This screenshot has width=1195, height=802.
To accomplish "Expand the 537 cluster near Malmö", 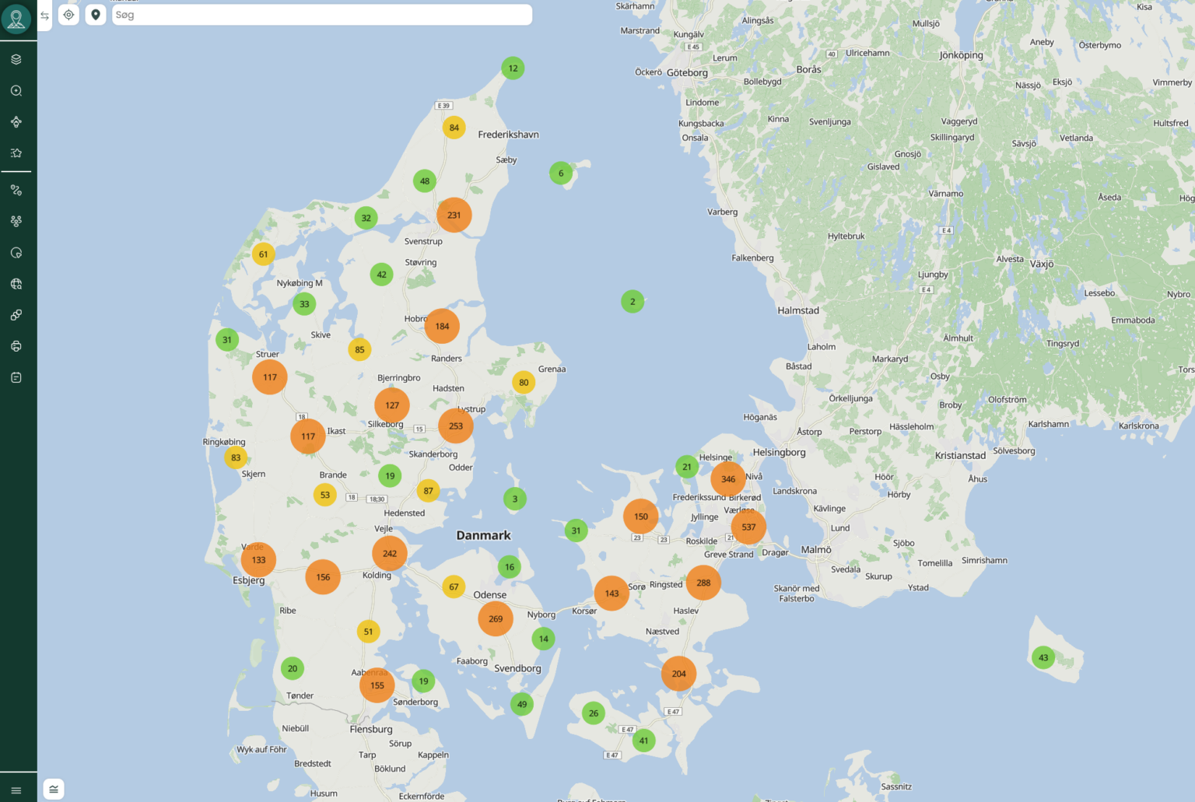I will click(x=748, y=527).
